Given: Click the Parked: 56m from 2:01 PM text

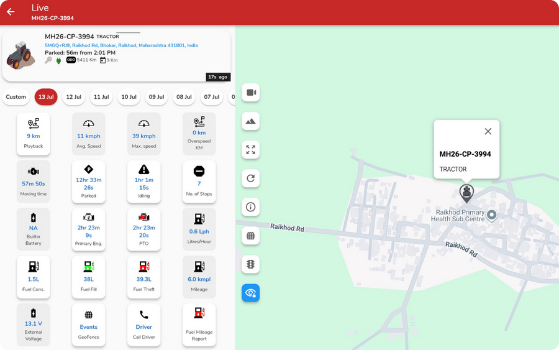Looking at the screenshot, I should click(80, 52).
